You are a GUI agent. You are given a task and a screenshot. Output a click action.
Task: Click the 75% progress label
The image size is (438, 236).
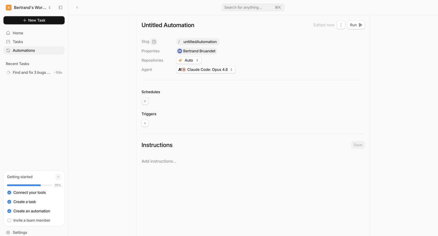(58, 185)
